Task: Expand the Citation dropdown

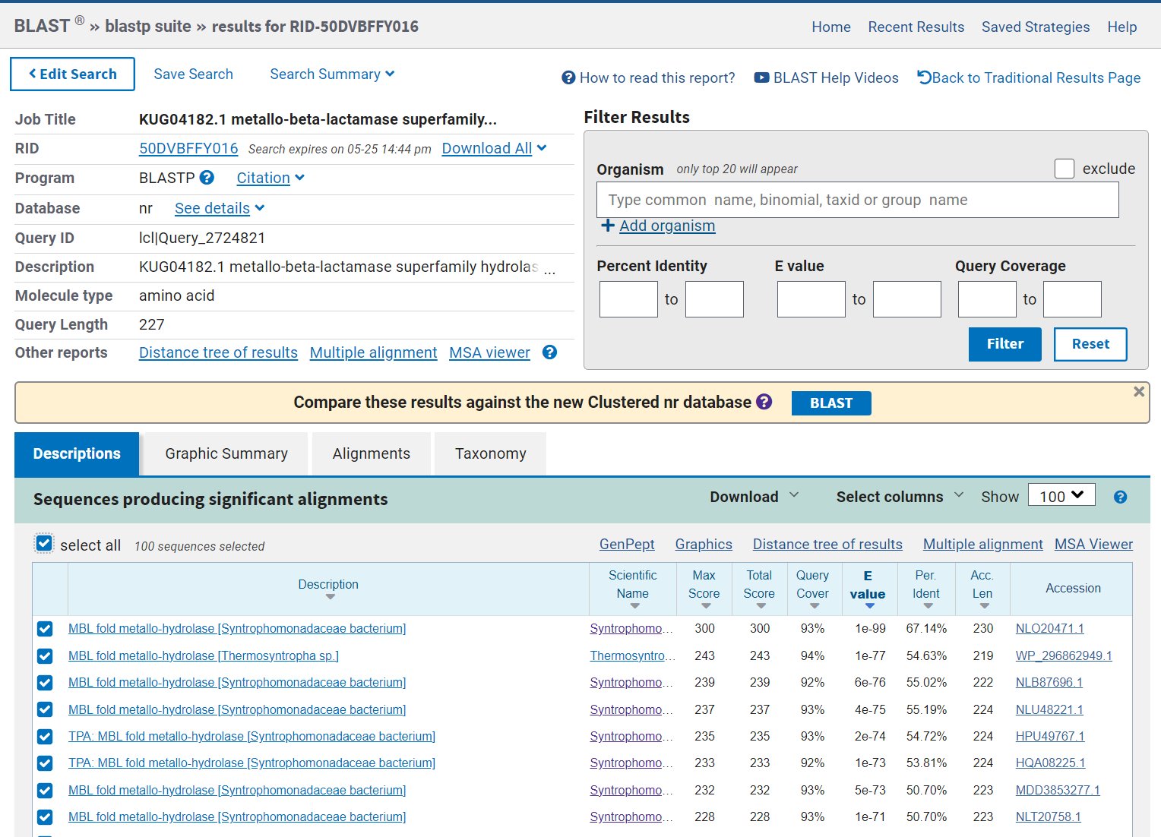Action: click(x=270, y=178)
